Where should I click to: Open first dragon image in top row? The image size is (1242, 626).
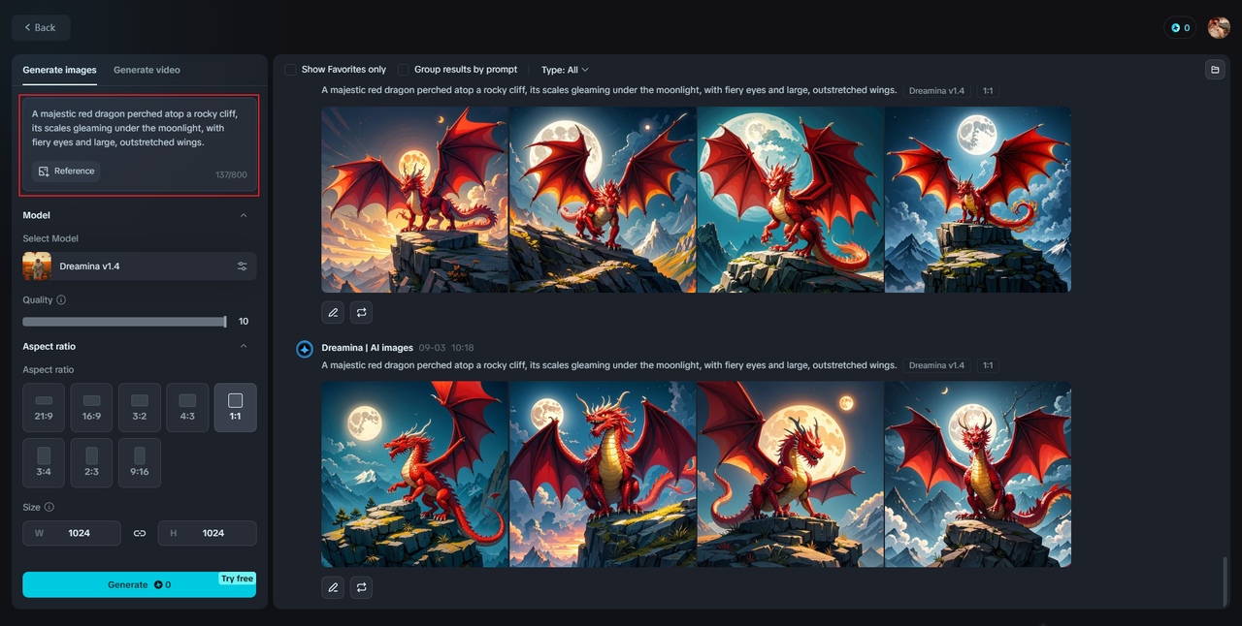coord(414,200)
